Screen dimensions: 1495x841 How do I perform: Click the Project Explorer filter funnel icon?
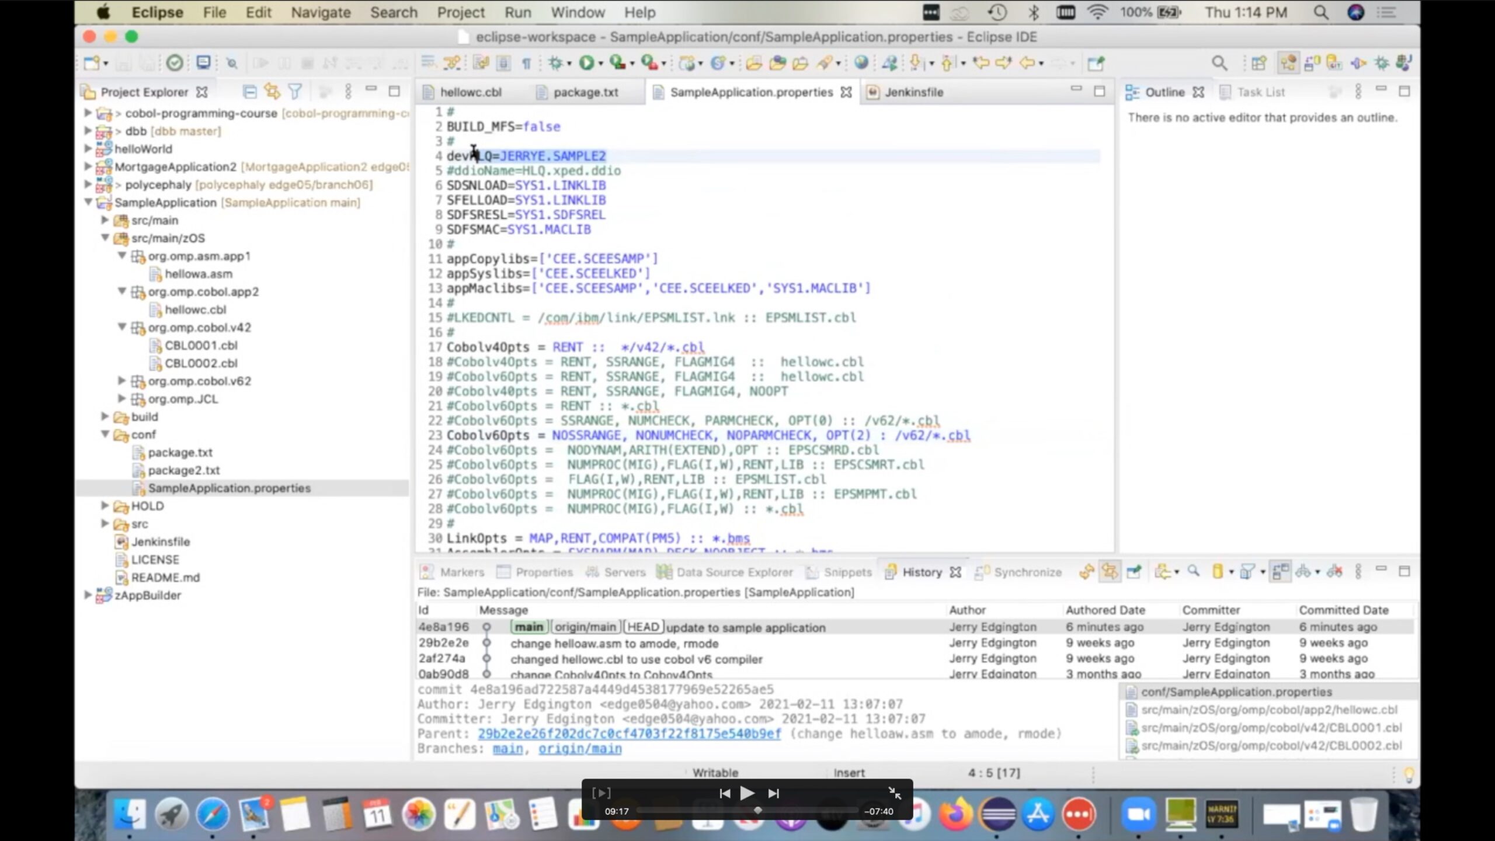click(x=295, y=92)
